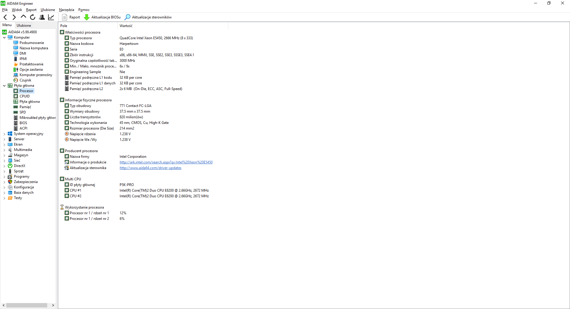Switch to the Menu tab

[7, 25]
